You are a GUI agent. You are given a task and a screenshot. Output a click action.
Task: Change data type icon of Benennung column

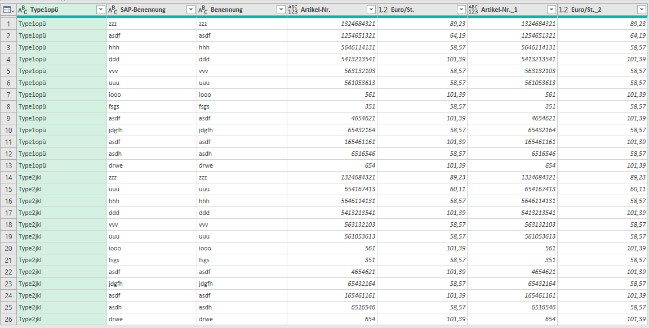tap(202, 10)
